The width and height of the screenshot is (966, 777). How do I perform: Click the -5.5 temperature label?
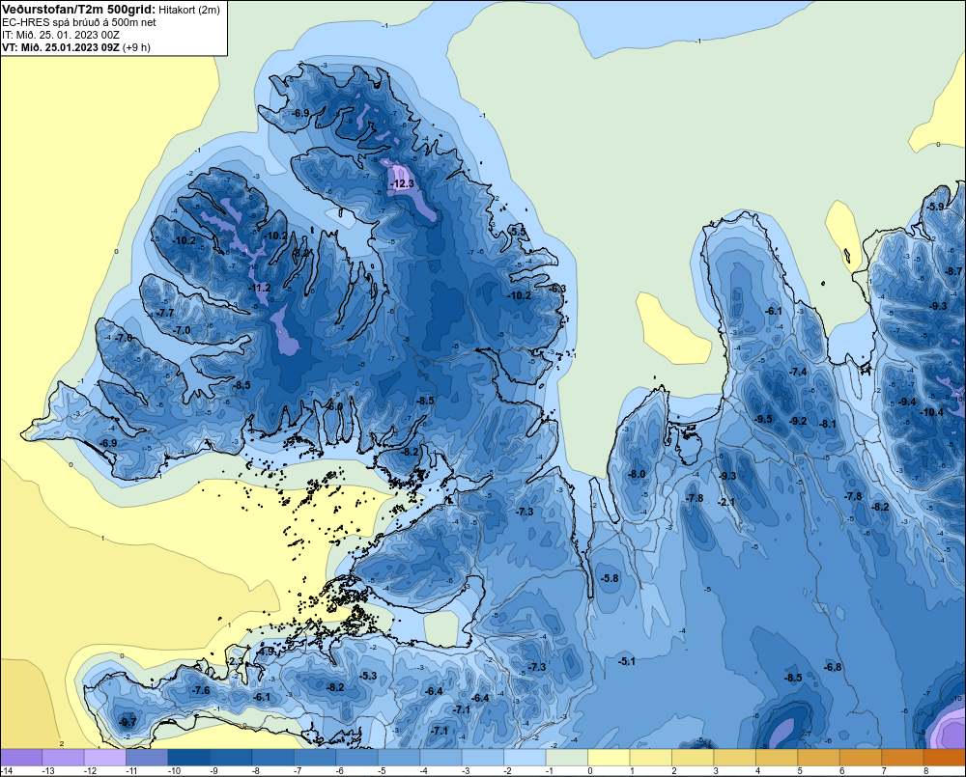518,232
